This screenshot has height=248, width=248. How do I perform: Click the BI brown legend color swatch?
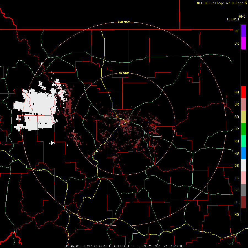(x=243, y=202)
